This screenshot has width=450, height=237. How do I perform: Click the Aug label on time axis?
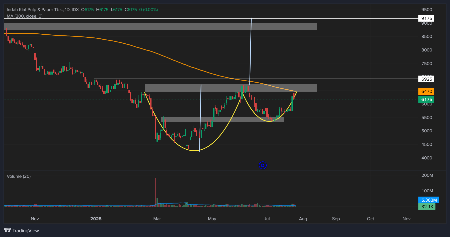click(303, 219)
